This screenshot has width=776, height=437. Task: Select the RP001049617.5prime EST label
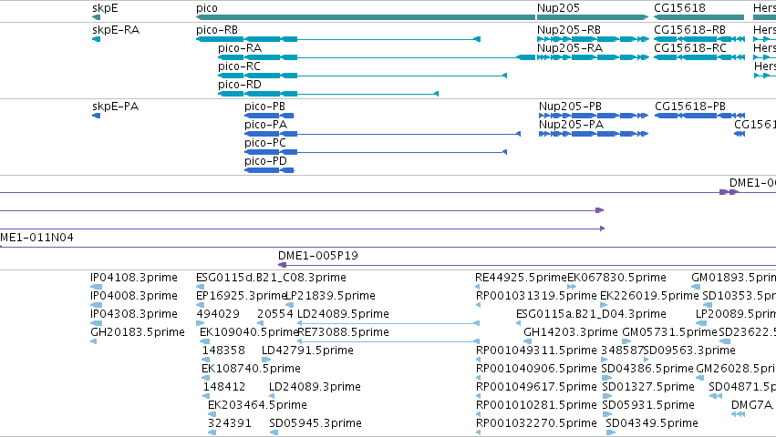click(x=536, y=387)
